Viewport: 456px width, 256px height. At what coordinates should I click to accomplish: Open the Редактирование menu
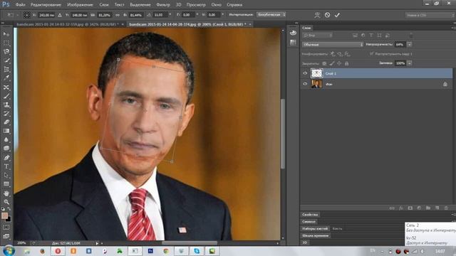tap(46, 5)
